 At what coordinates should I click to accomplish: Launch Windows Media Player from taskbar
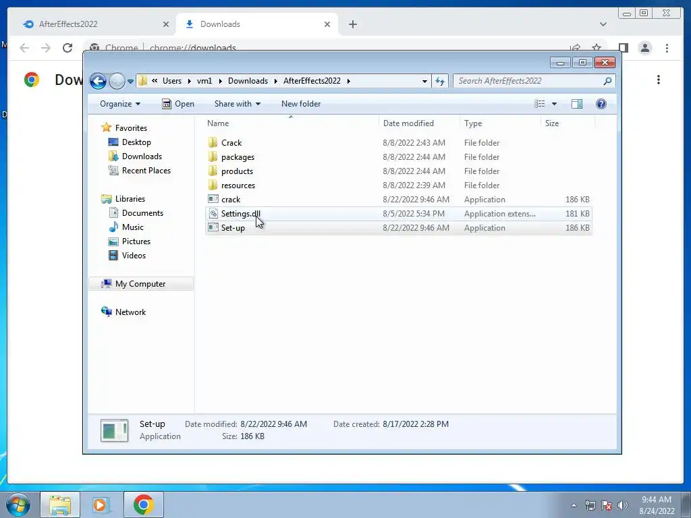[101, 505]
